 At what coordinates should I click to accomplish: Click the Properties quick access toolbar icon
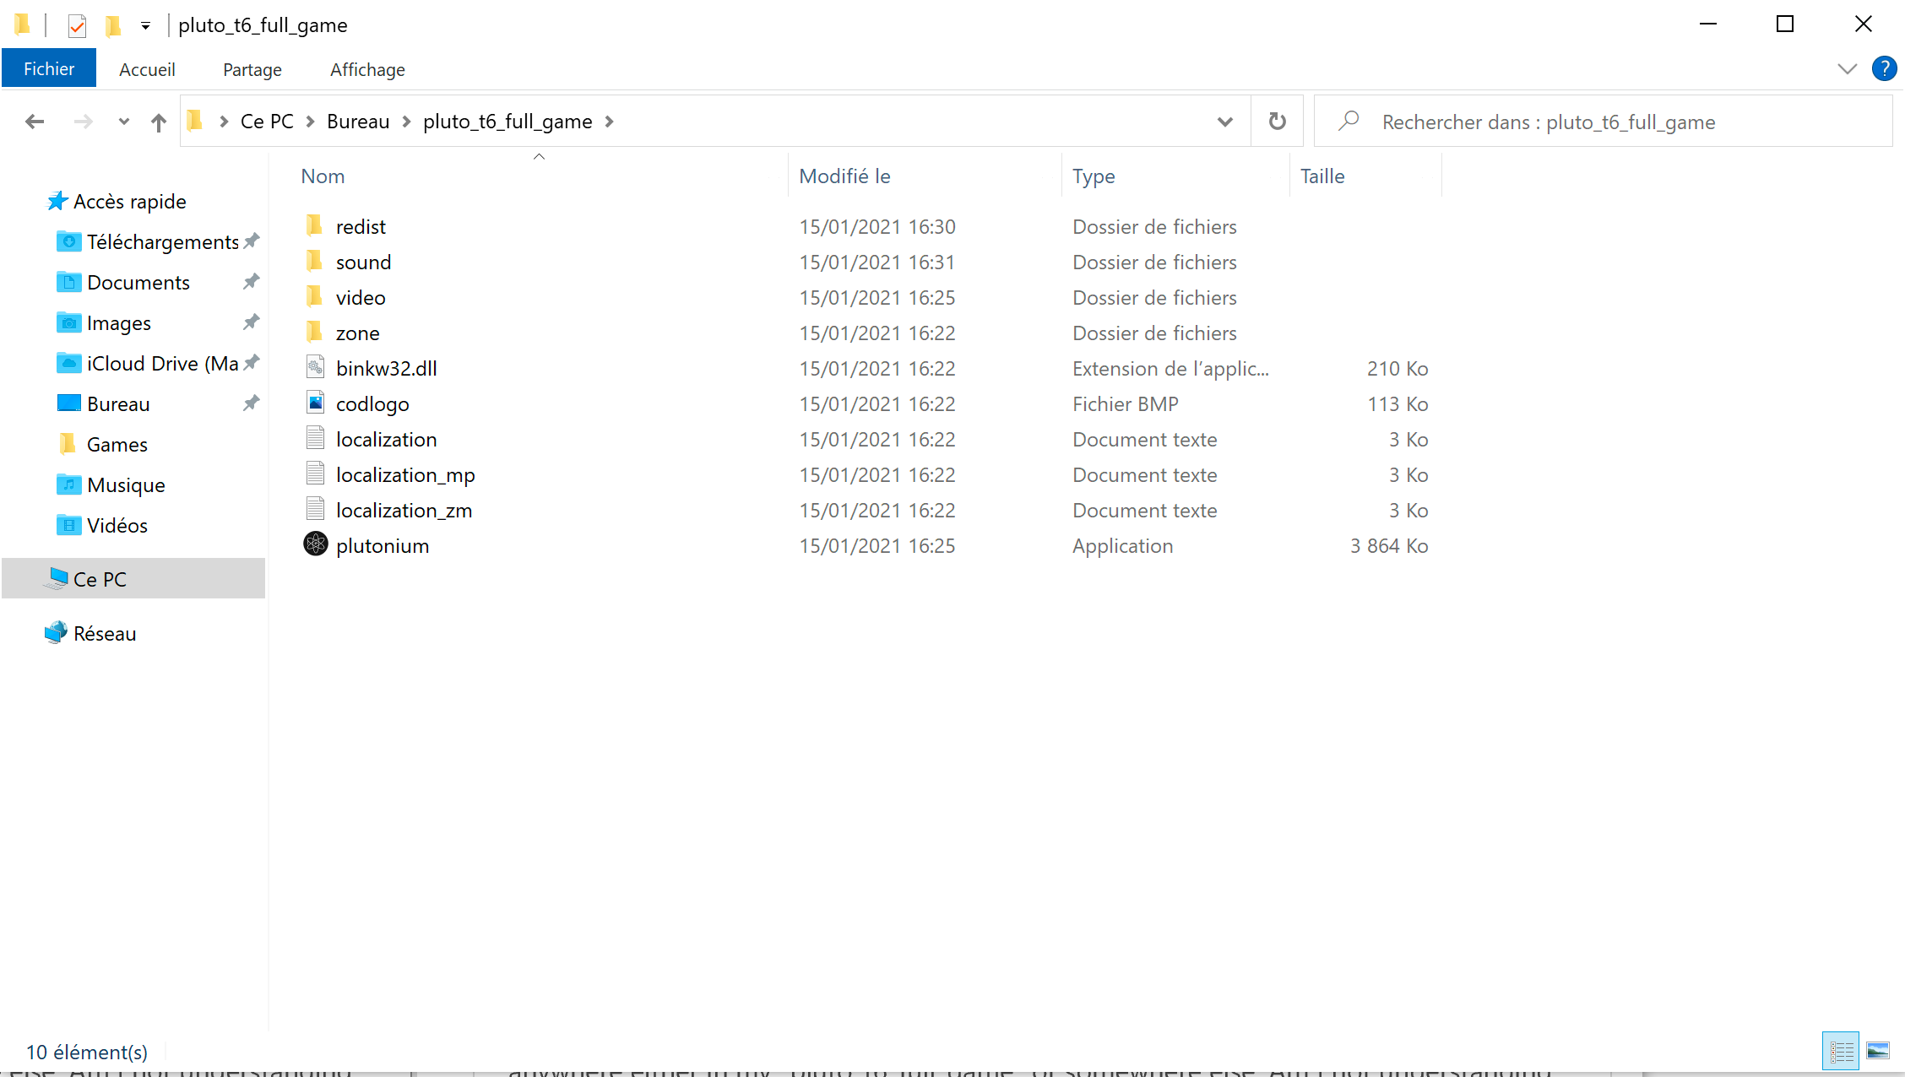tap(77, 26)
